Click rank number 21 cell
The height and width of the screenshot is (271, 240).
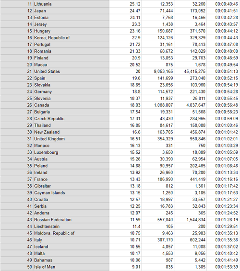[17, 71]
